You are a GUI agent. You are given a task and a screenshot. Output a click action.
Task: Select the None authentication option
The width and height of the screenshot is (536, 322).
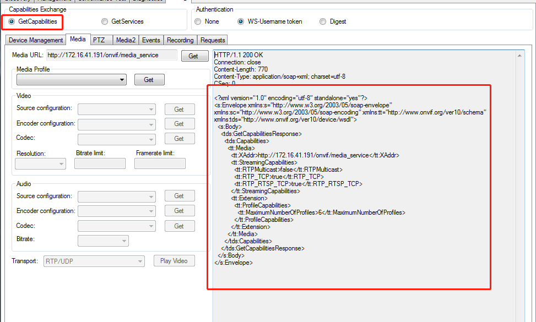[198, 21]
